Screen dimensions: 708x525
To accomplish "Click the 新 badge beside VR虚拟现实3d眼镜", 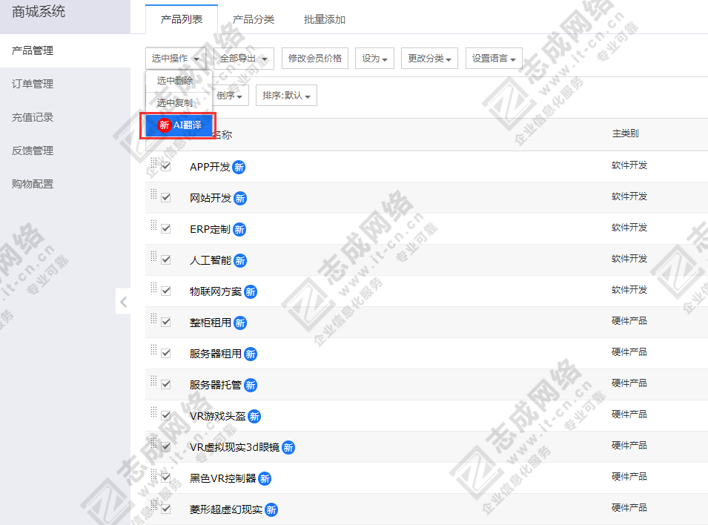I will pyautogui.click(x=288, y=448).
